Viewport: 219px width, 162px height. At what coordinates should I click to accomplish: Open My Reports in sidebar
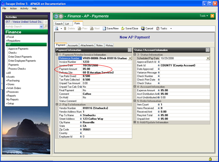click(12, 100)
